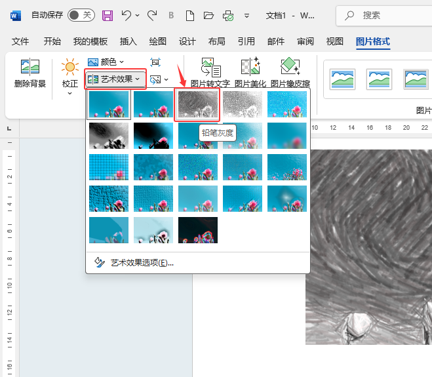Select the first picture style thumbnail
The width and height of the screenshot is (432, 377).
click(342, 79)
